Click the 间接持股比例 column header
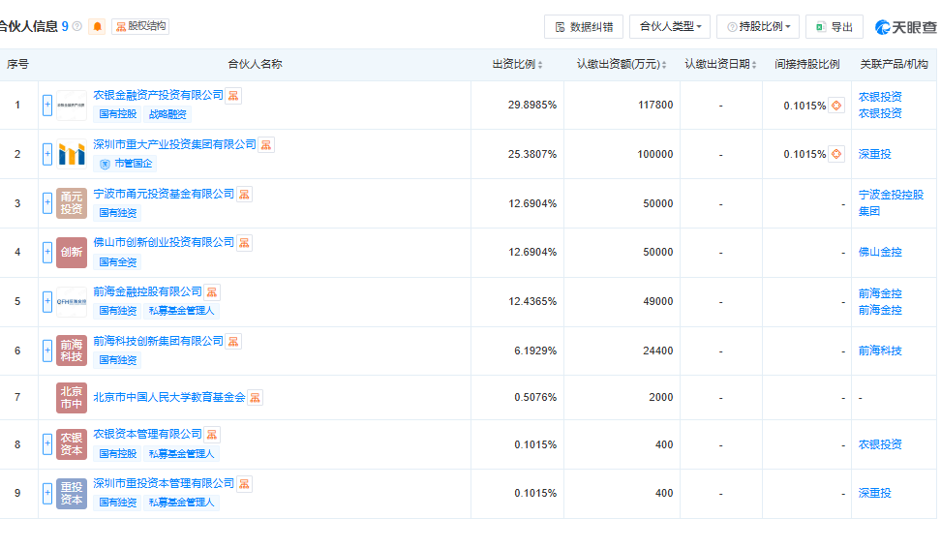This screenshot has height=549, width=941. (806, 64)
